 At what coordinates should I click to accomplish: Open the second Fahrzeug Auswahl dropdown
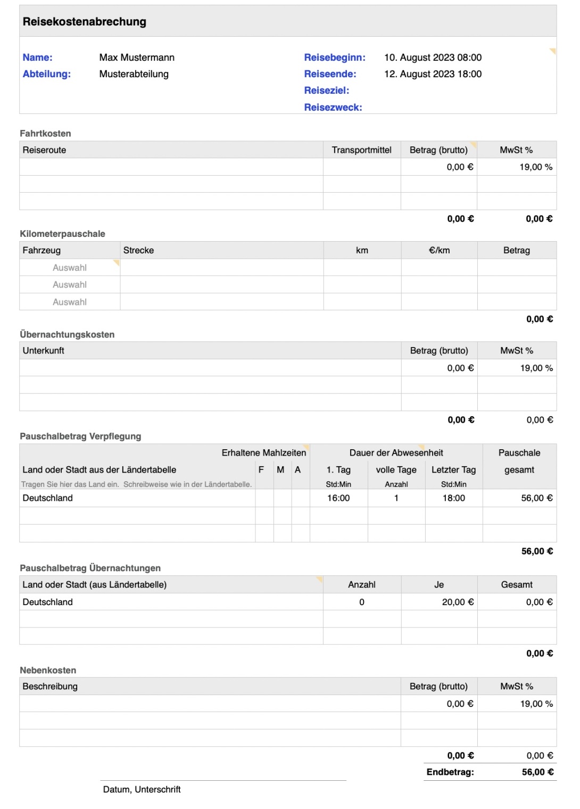(70, 285)
